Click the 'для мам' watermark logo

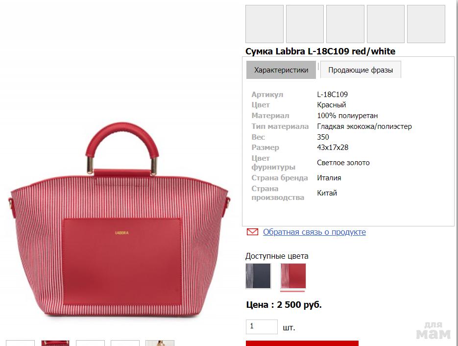tap(434, 331)
